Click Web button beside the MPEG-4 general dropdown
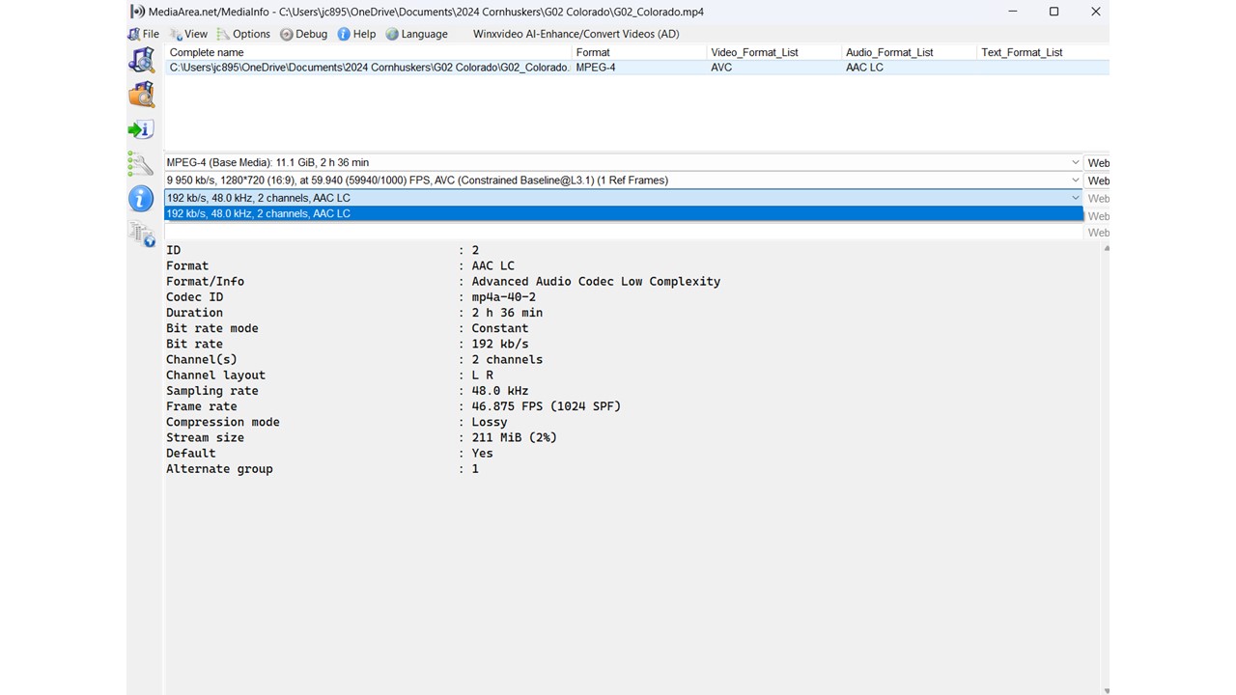 tap(1098, 163)
